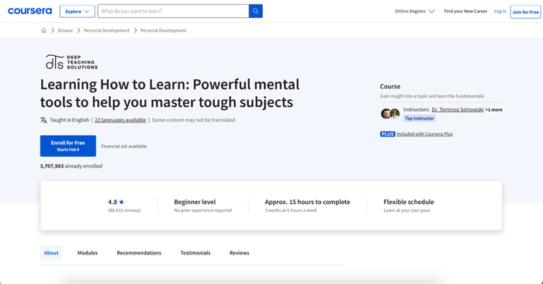
Task: Click the search magnifier button
Action: 255,11
